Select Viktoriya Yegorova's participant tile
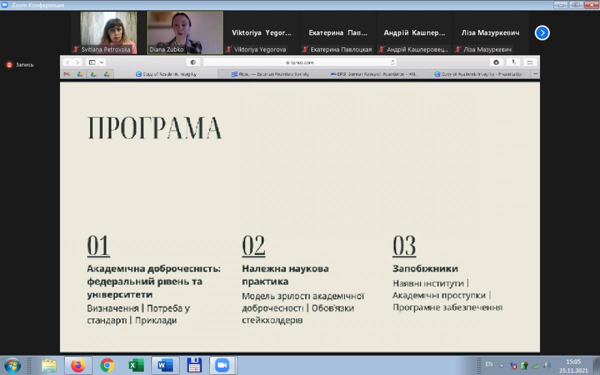The width and height of the screenshot is (600, 375). (x=261, y=32)
